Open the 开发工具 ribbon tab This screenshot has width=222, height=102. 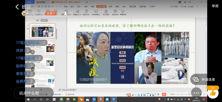[x=132, y=6]
